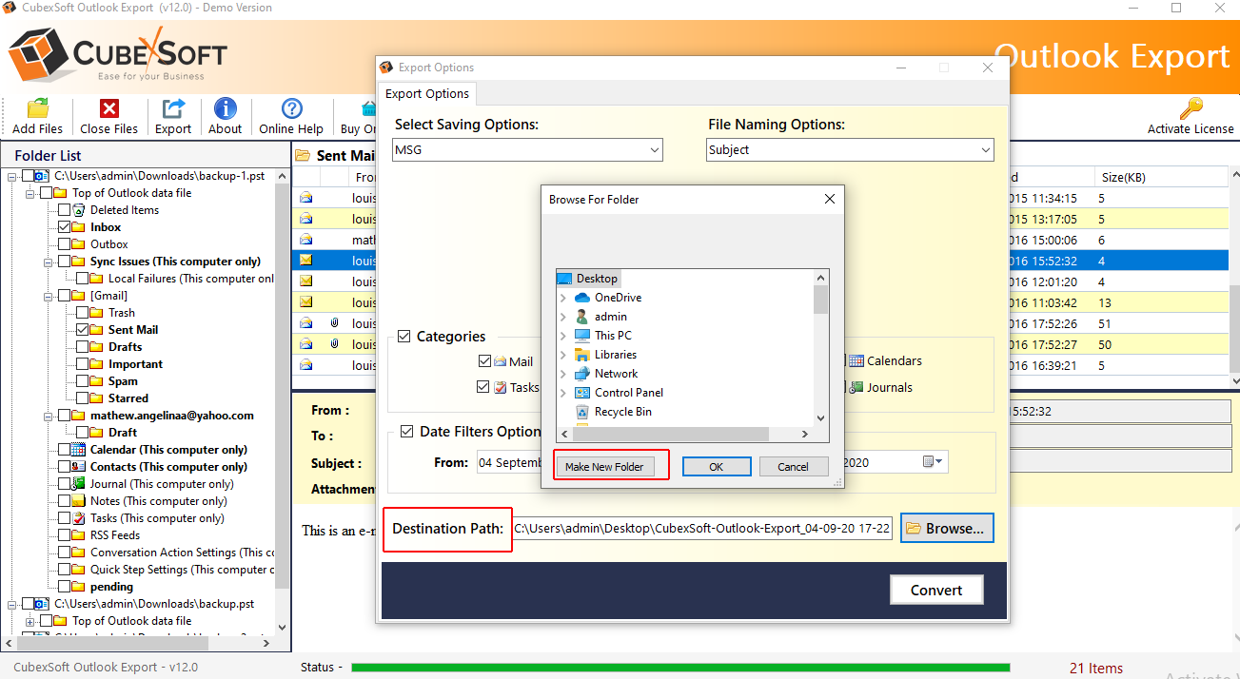Select the OneDrive cloud icon
This screenshot has width=1240, height=679.
tap(582, 298)
